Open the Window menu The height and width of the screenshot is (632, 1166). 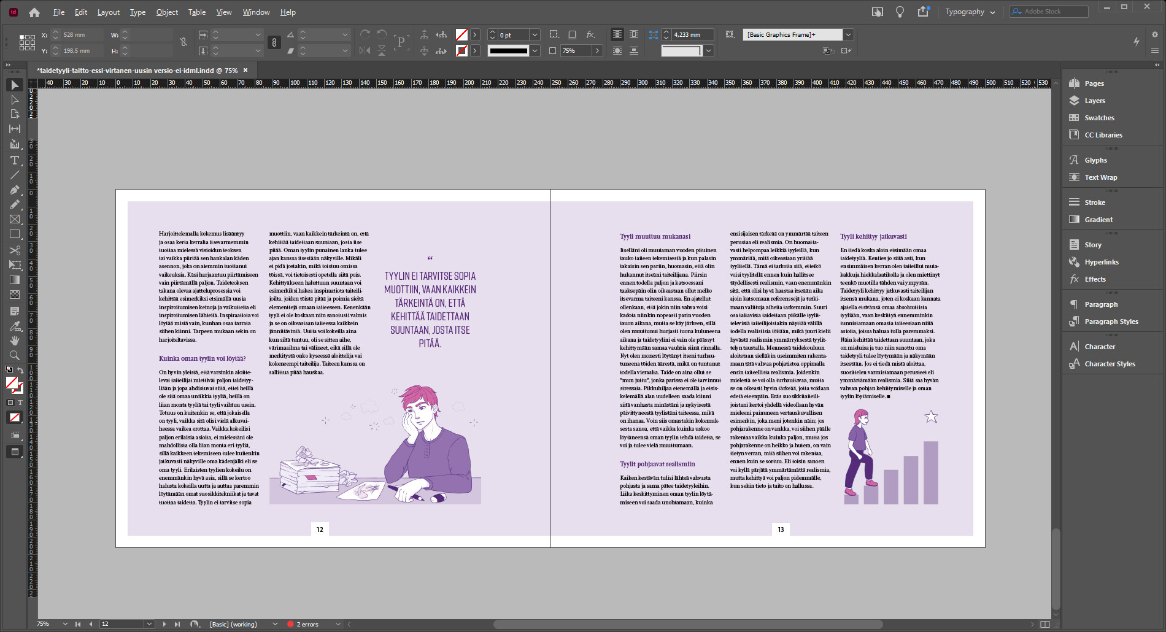pos(256,12)
